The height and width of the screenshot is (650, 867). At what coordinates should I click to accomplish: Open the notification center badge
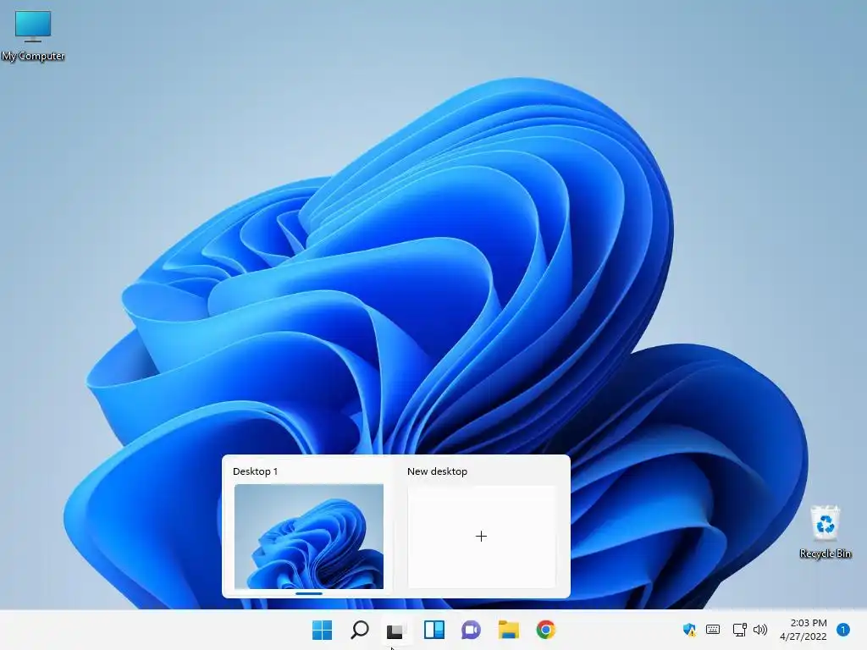[842, 630]
